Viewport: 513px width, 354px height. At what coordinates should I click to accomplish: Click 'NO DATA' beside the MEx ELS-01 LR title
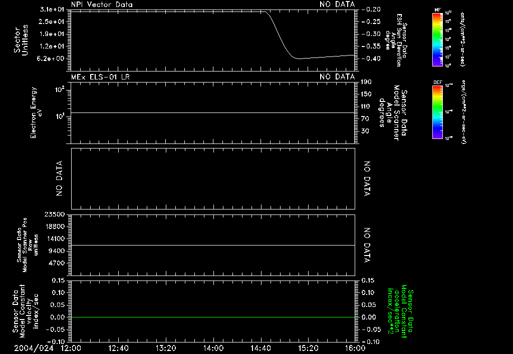pos(337,77)
